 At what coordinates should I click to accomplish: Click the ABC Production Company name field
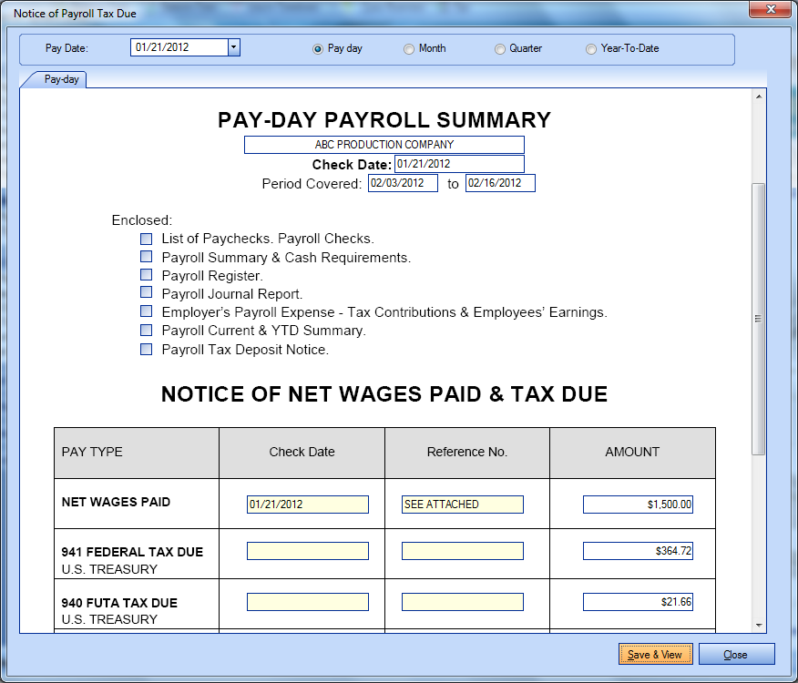[x=384, y=145]
